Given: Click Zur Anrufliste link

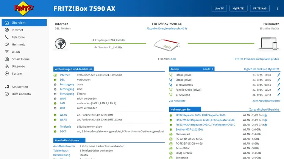Looking at the screenshot, I should click(x=177, y=100).
